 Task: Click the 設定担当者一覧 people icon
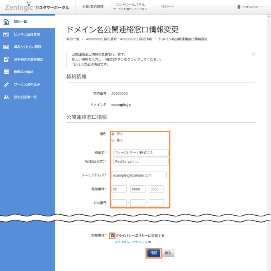(6, 97)
